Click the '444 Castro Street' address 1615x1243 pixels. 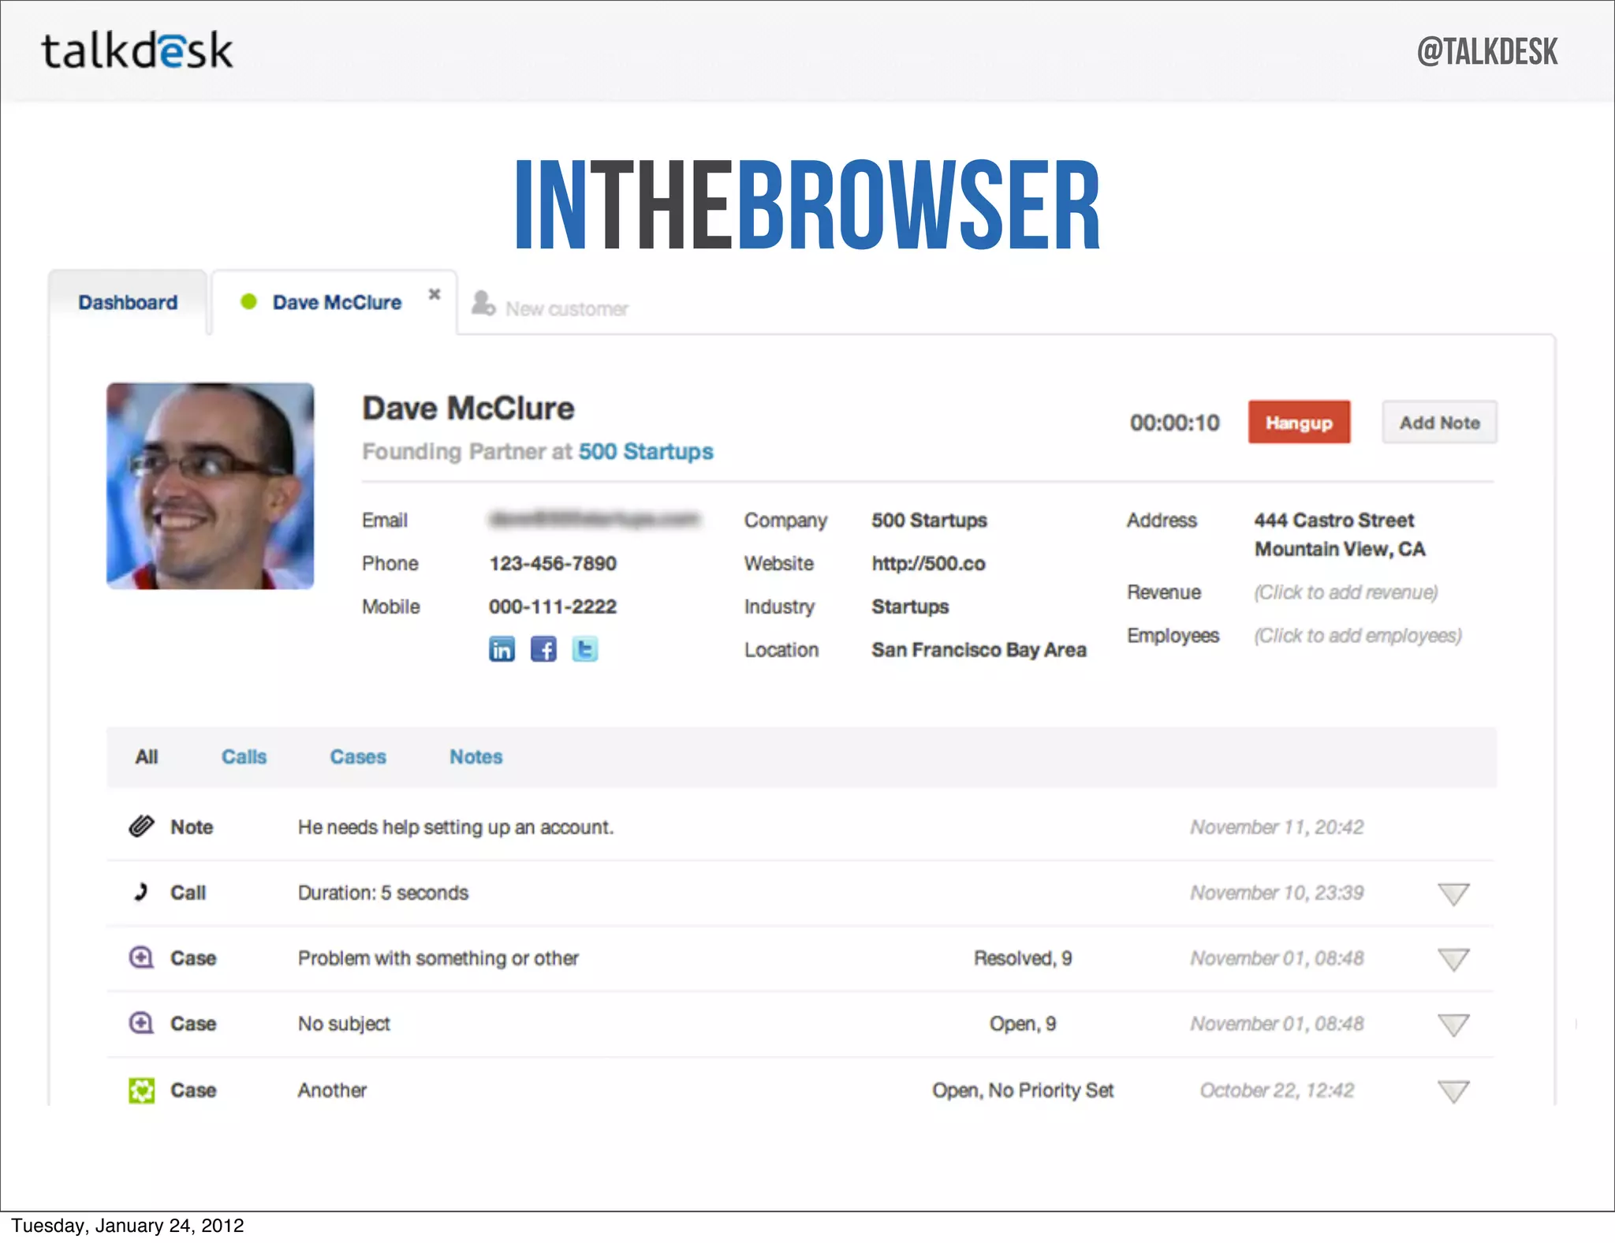1334,520
